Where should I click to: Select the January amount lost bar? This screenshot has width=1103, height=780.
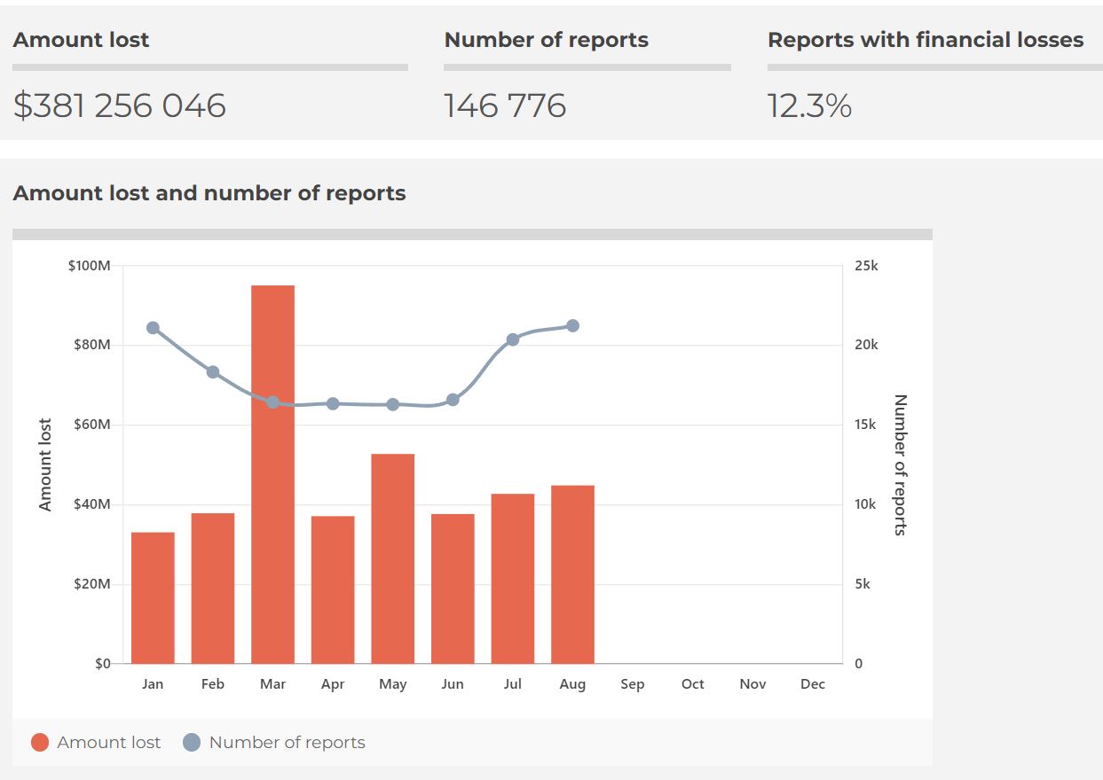point(153,598)
